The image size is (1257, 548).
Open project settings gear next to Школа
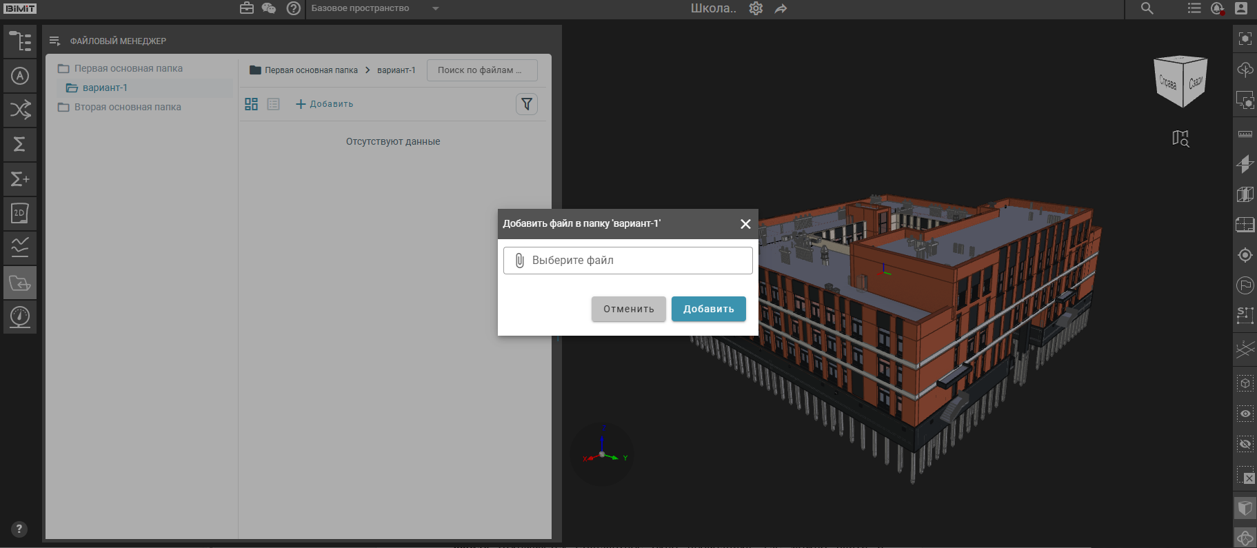[x=756, y=8]
